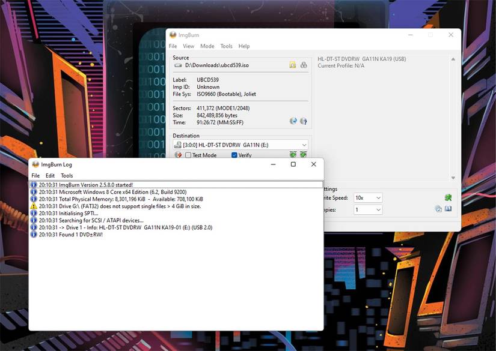Image resolution: width=496 pixels, height=351 pixels.
Task: Open the ImgBurn Mode menu
Action: [207, 46]
